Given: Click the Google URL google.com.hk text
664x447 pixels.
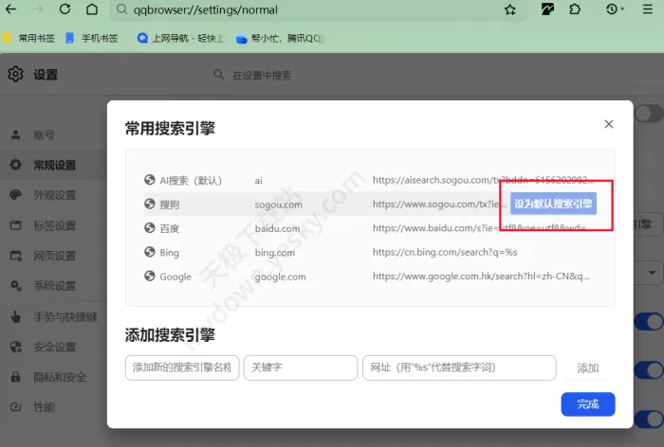Looking at the screenshot, I should tap(481, 277).
